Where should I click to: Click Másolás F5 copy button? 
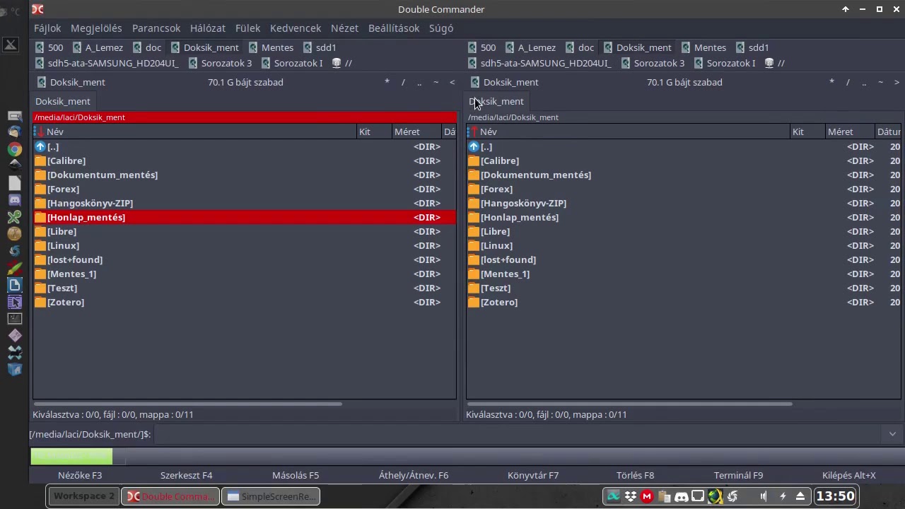296,475
